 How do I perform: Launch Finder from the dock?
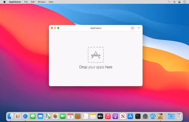click(11, 116)
